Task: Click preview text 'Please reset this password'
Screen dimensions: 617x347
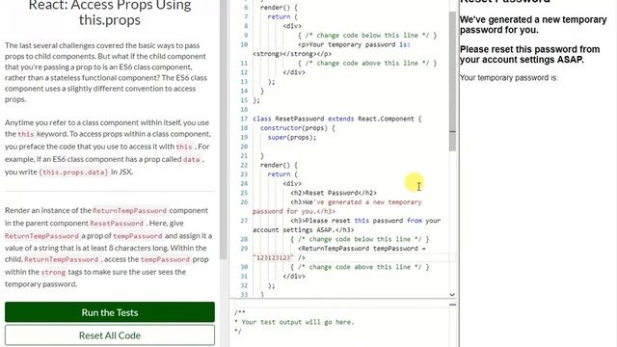Action: tap(529, 54)
